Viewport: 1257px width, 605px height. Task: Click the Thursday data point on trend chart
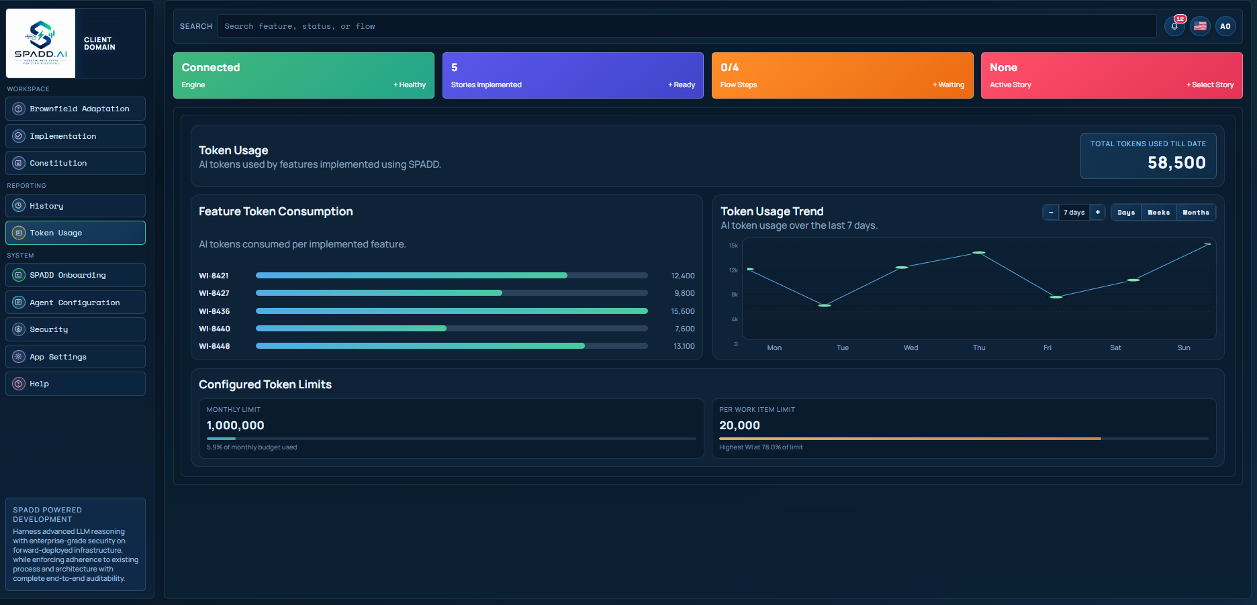point(979,253)
